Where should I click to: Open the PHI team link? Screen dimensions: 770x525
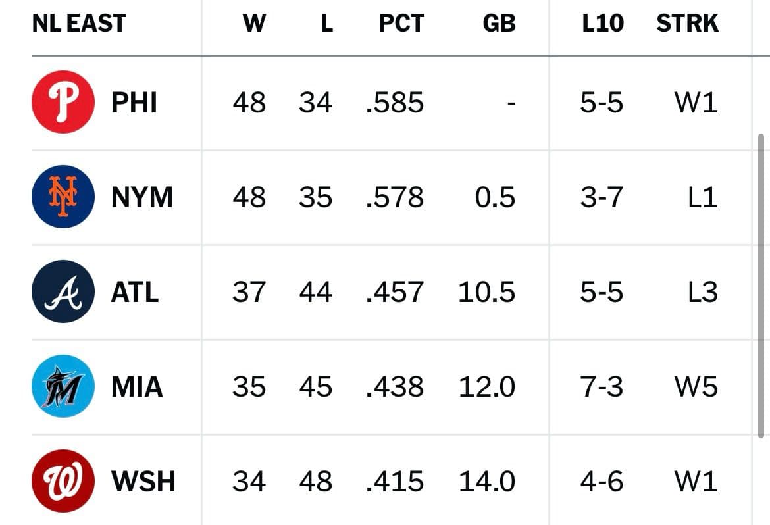click(134, 103)
